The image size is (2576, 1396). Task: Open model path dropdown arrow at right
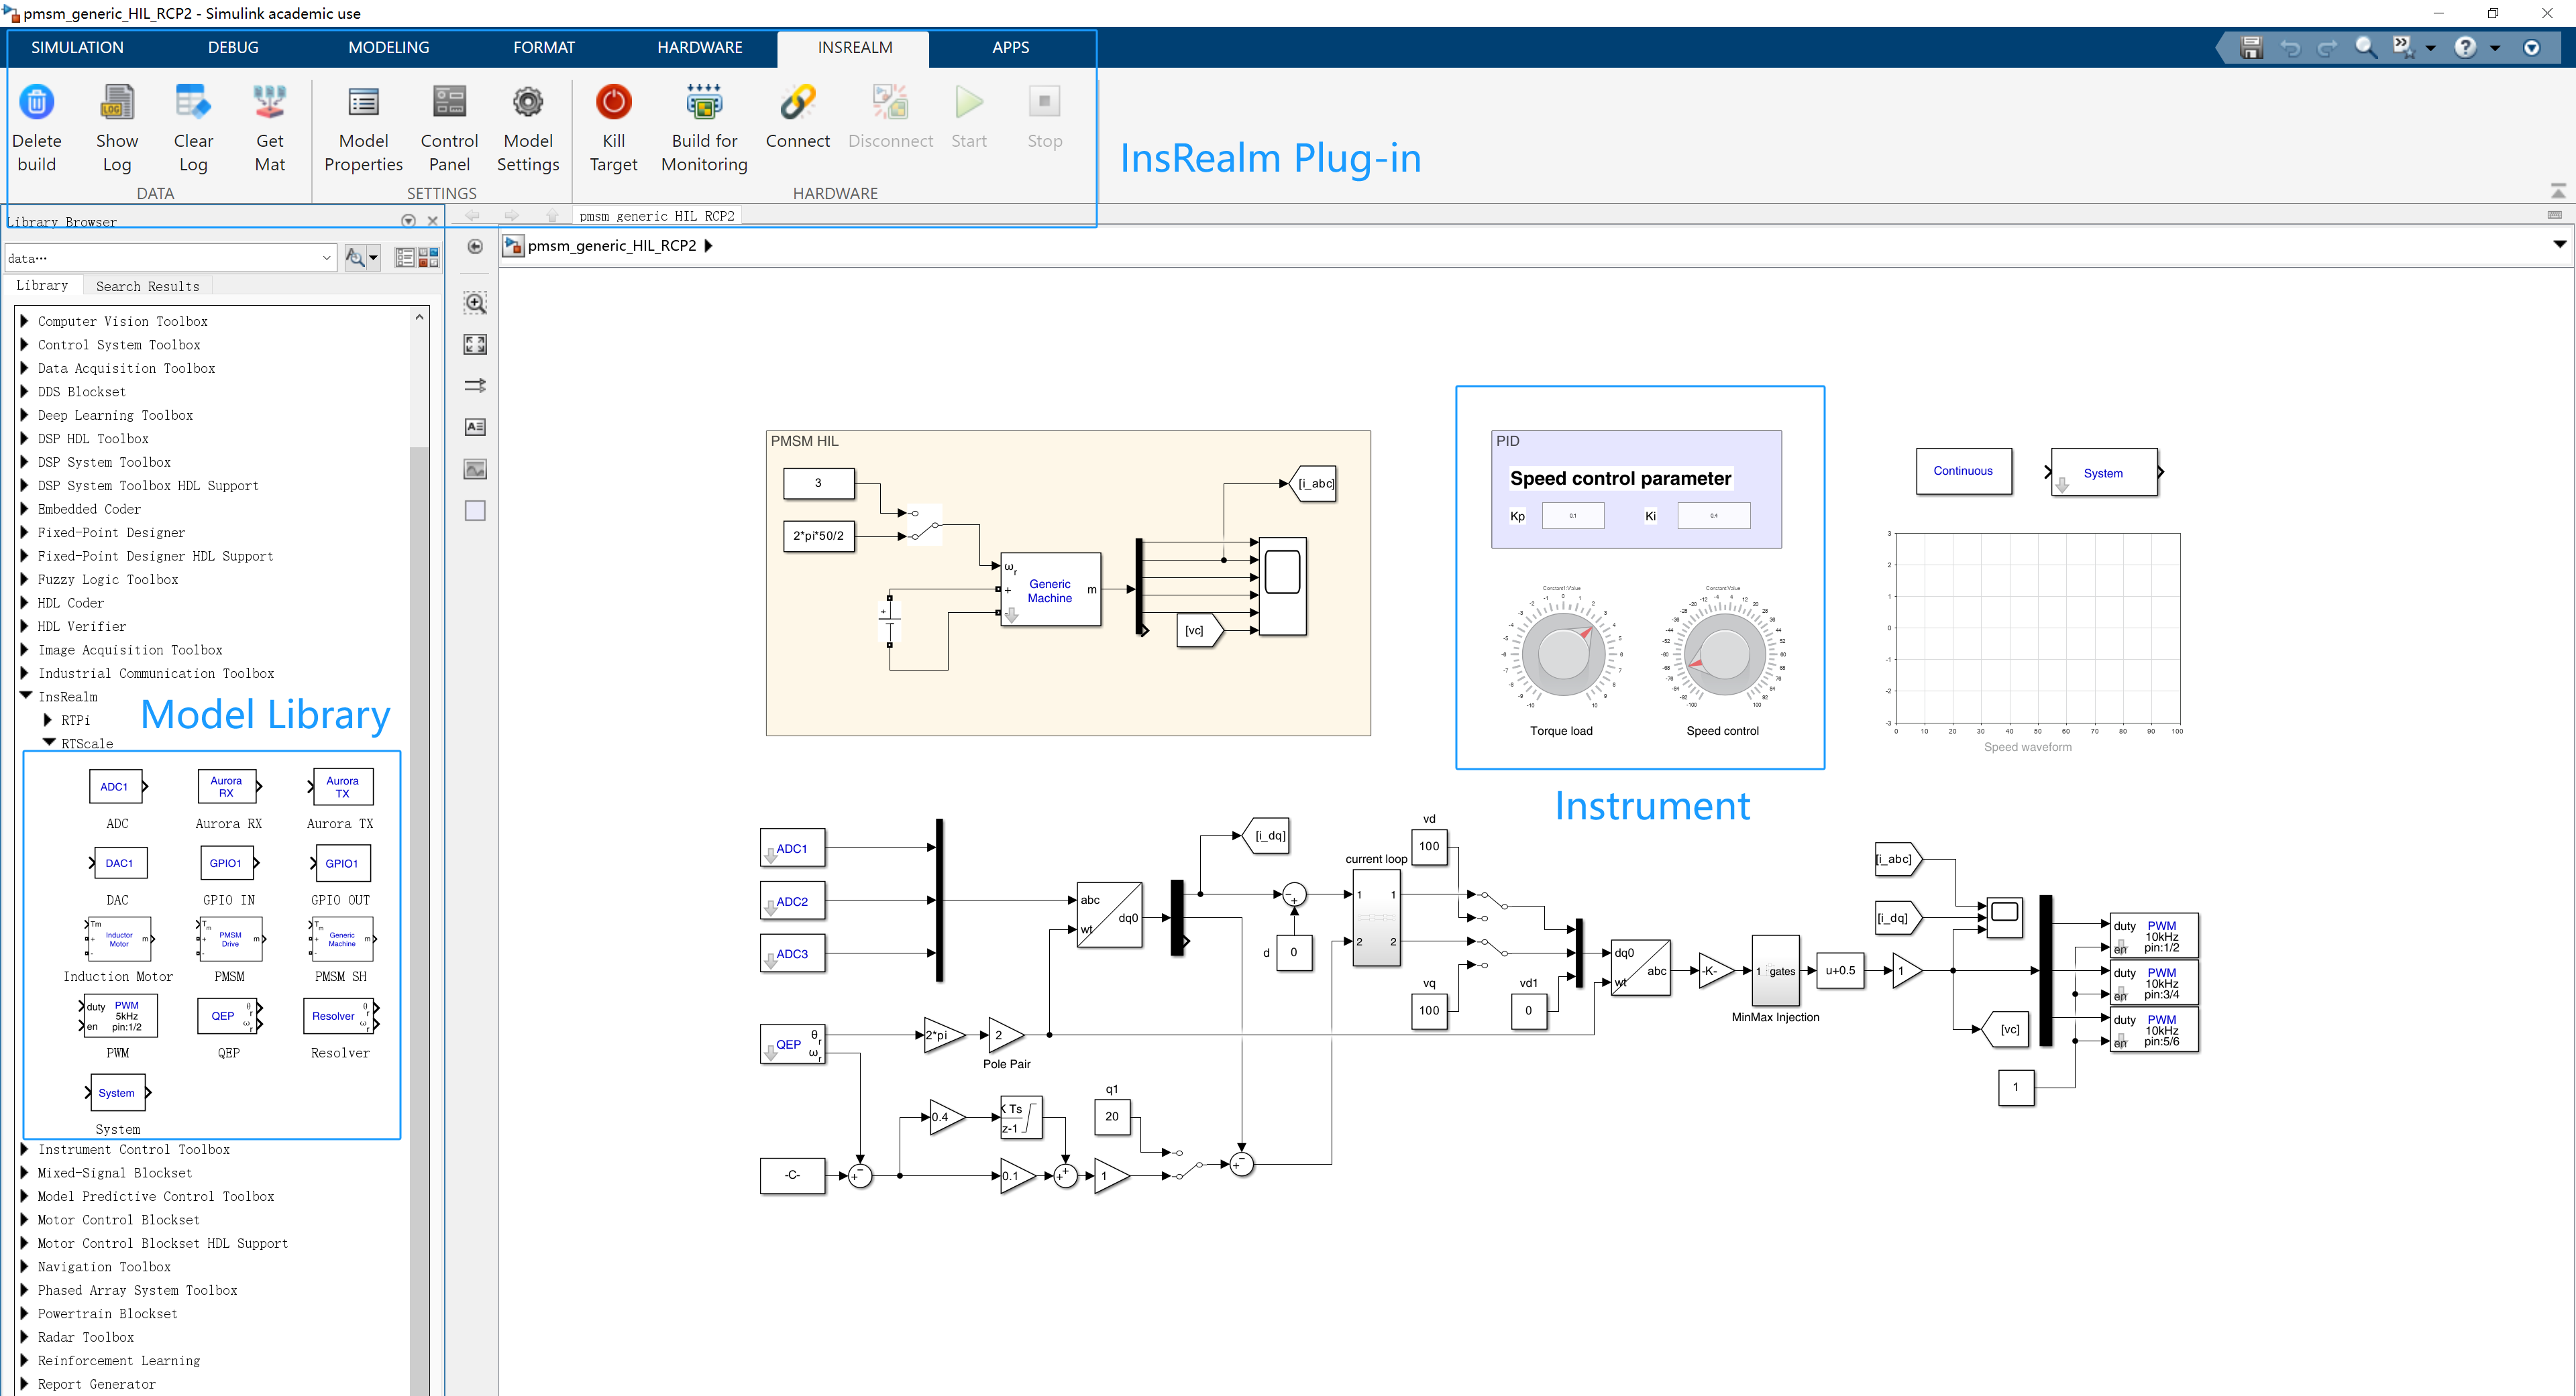coord(2559,245)
